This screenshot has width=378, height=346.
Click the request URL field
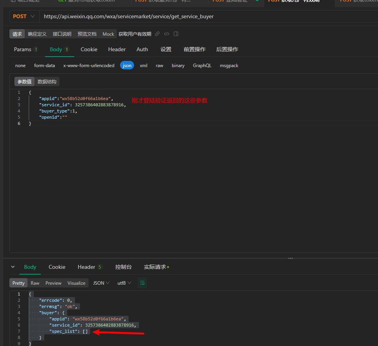click(209, 16)
